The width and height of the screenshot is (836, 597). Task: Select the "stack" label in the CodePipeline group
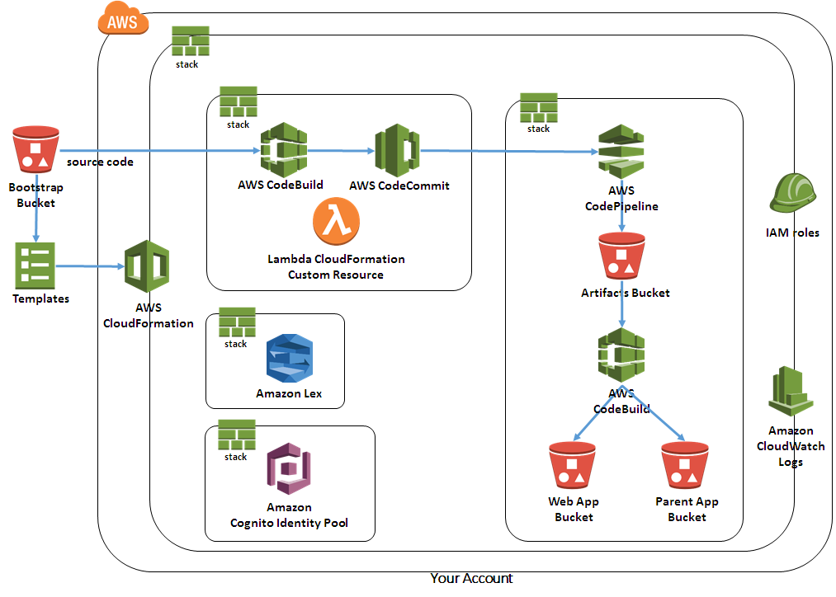click(x=539, y=129)
